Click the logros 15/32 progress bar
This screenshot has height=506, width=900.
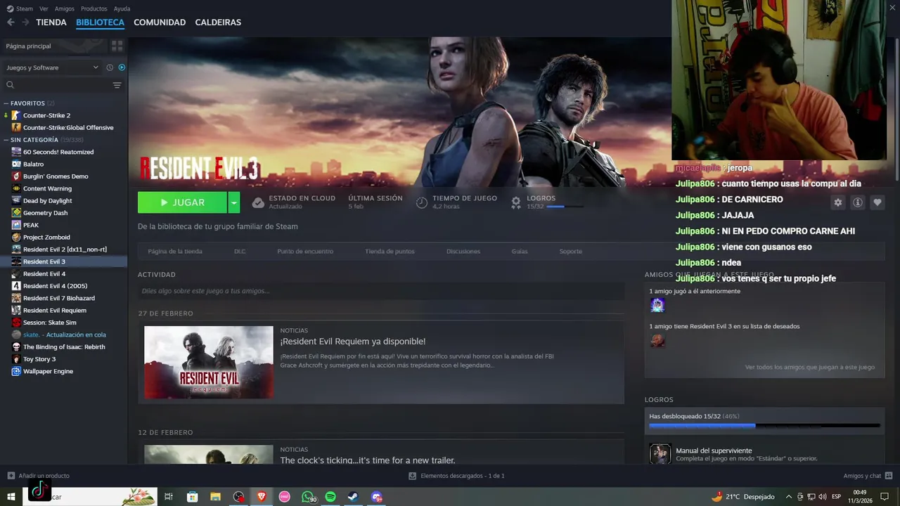pos(565,207)
